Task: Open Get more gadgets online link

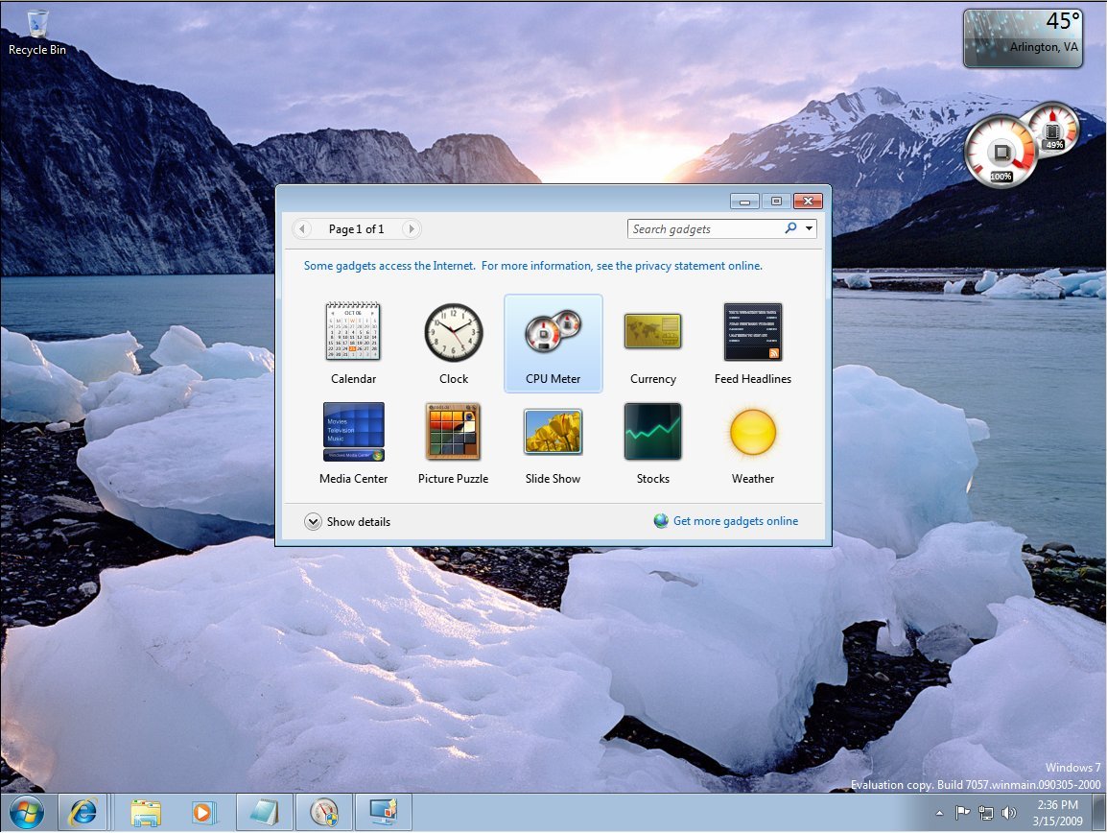Action: point(735,521)
